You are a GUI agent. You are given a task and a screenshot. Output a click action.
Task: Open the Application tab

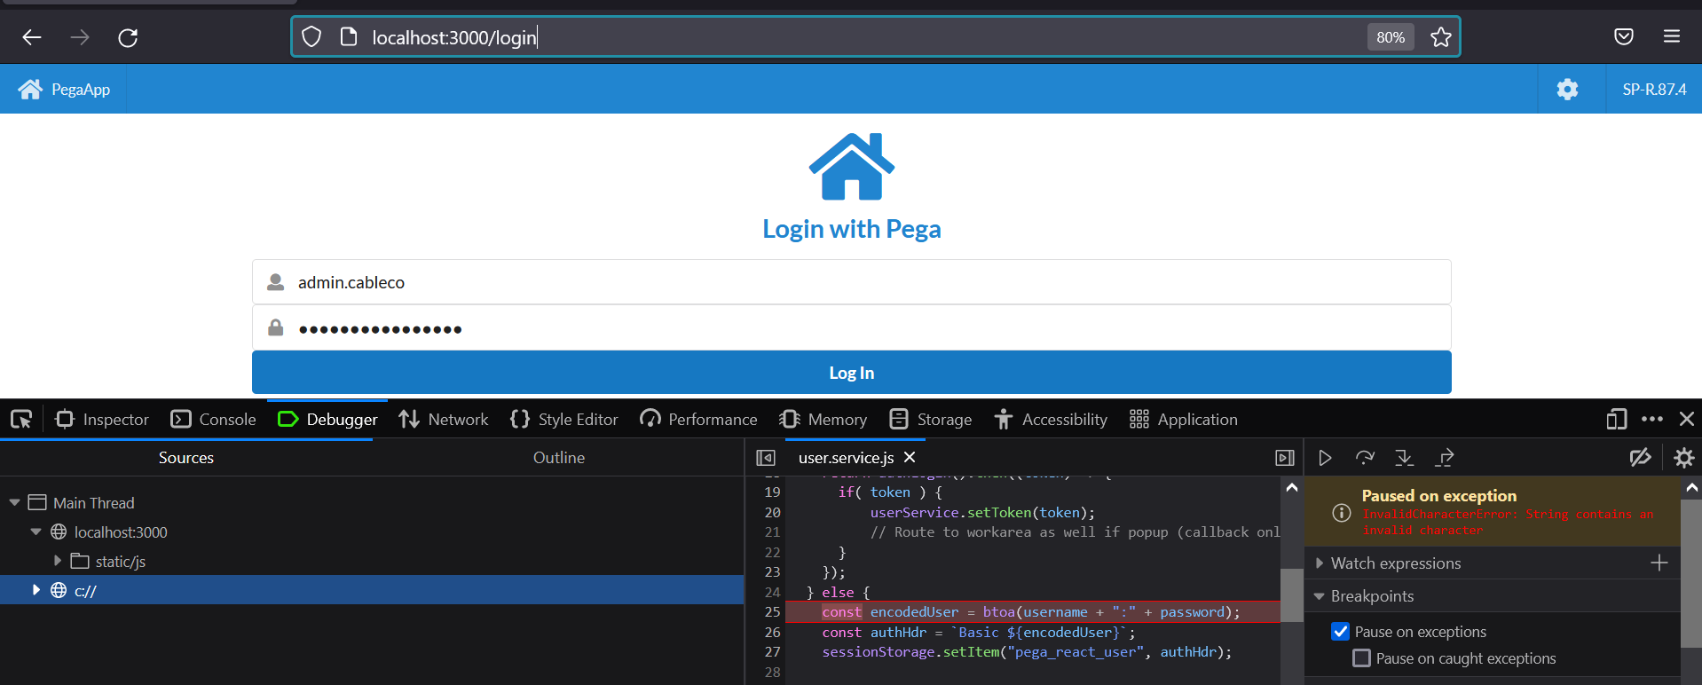1184,419
